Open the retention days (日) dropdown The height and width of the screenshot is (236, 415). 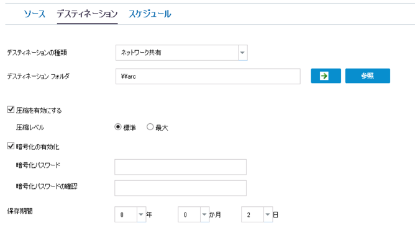(268, 214)
